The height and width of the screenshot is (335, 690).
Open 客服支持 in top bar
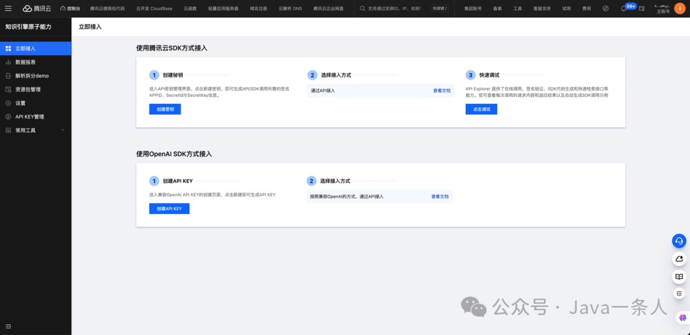coord(542,8)
